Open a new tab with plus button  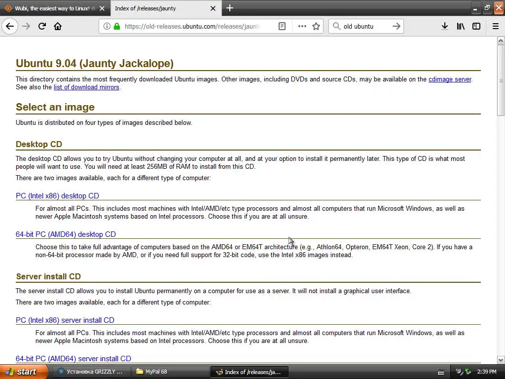point(230,8)
